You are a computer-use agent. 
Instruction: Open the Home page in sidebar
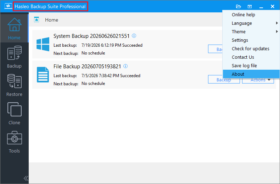tap(14, 28)
